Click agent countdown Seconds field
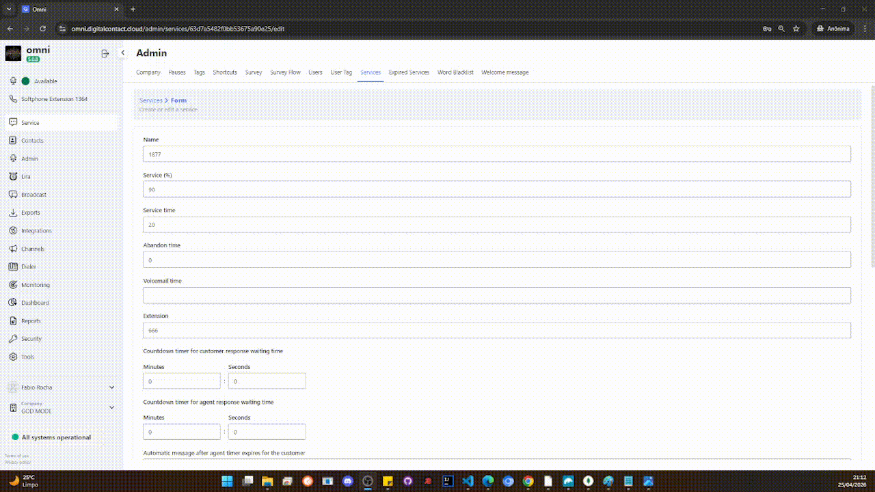Screen dimensions: 875x492 267,432
